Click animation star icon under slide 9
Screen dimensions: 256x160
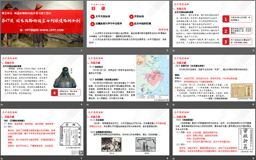click(174, 159)
